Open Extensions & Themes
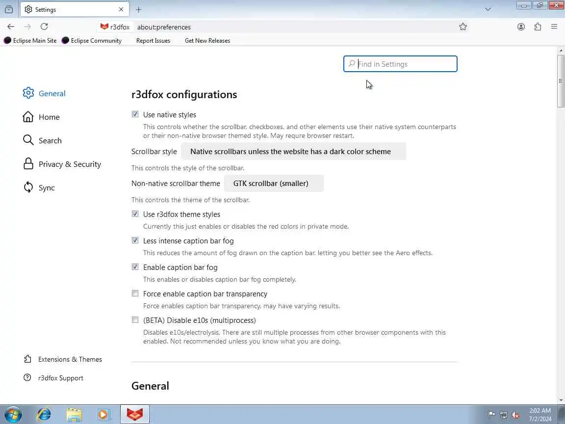The image size is (565, 424). pyautogui.click(x=63, y=359)
